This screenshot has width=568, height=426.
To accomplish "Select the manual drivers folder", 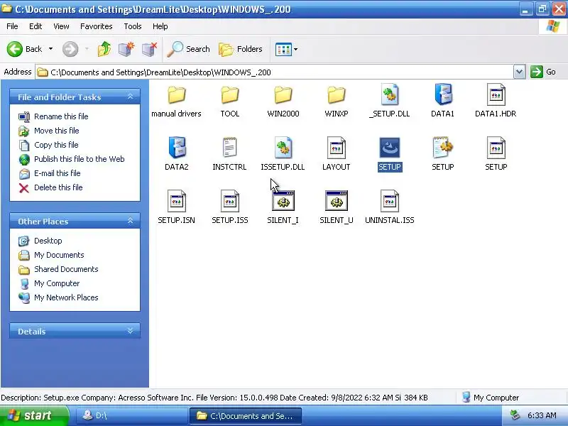I will coord(176,102).
